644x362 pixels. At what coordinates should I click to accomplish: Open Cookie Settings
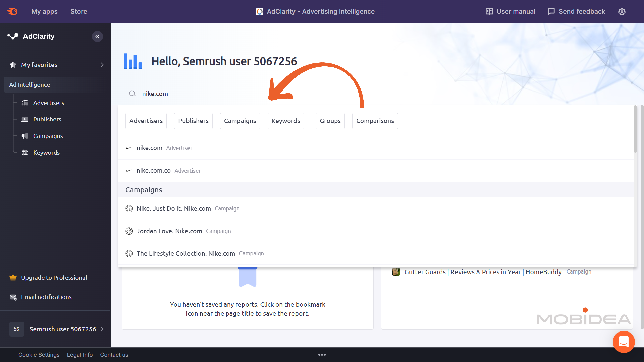click(39, 354)
